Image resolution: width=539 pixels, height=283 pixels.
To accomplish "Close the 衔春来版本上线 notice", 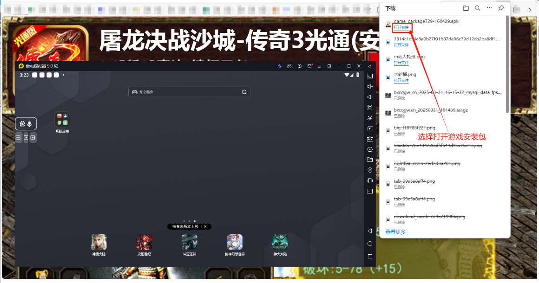I will pyautogui.click(x=205, y=227).
